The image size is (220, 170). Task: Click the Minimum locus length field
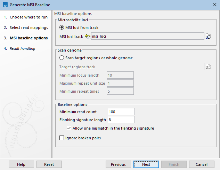[x=120, y=75]
